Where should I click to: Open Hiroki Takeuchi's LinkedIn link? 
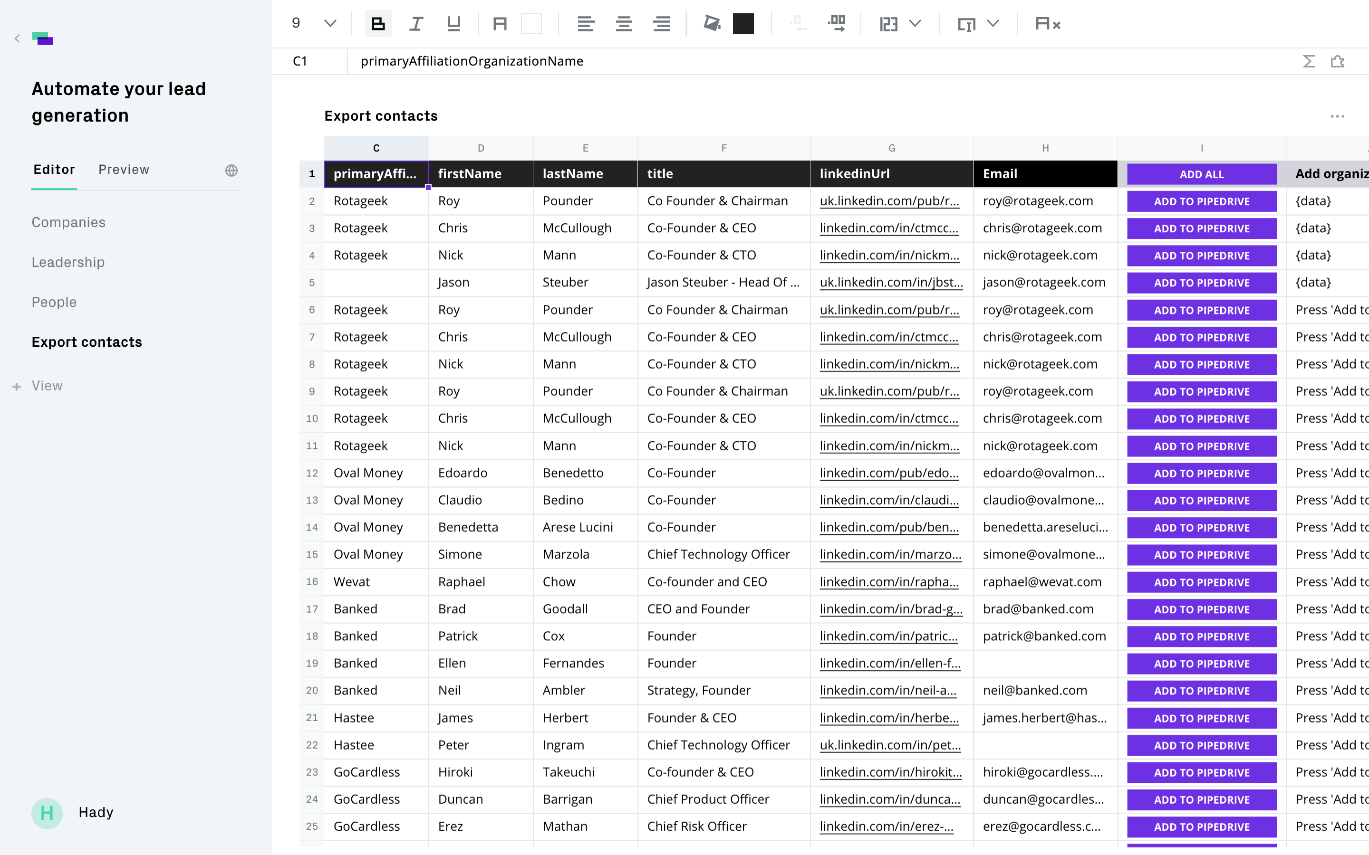[x=890, y=772]
